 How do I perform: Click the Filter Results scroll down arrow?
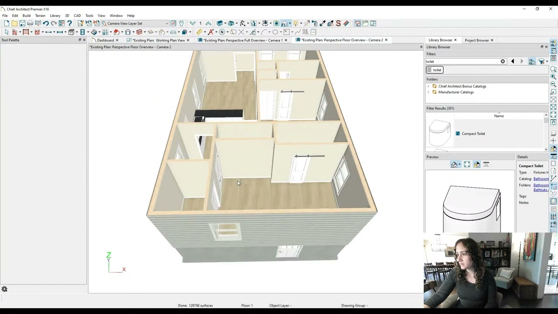[546, 149]
